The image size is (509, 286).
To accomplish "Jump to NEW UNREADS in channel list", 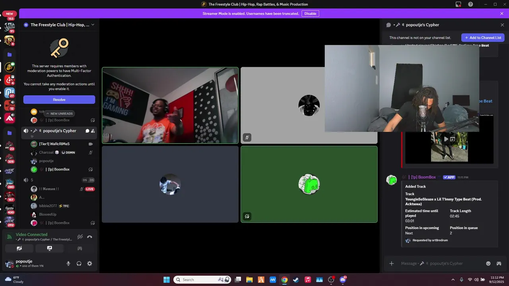I will [59, 114].
